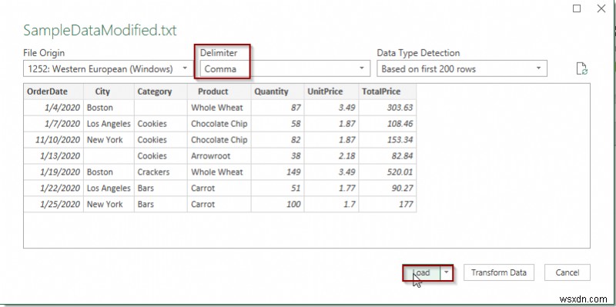Open the Data Type Detection dropdown
This screenshot has width=616, height=307.
point(462,69)
